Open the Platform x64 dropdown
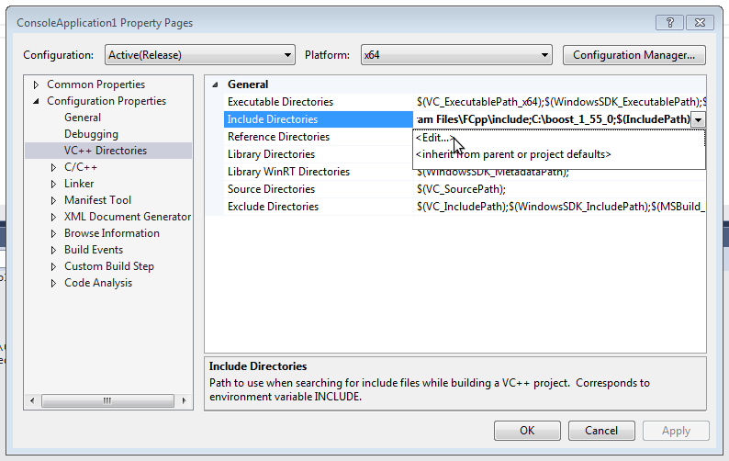The width and height of the screenshot is (729, 461). point(455,55)
